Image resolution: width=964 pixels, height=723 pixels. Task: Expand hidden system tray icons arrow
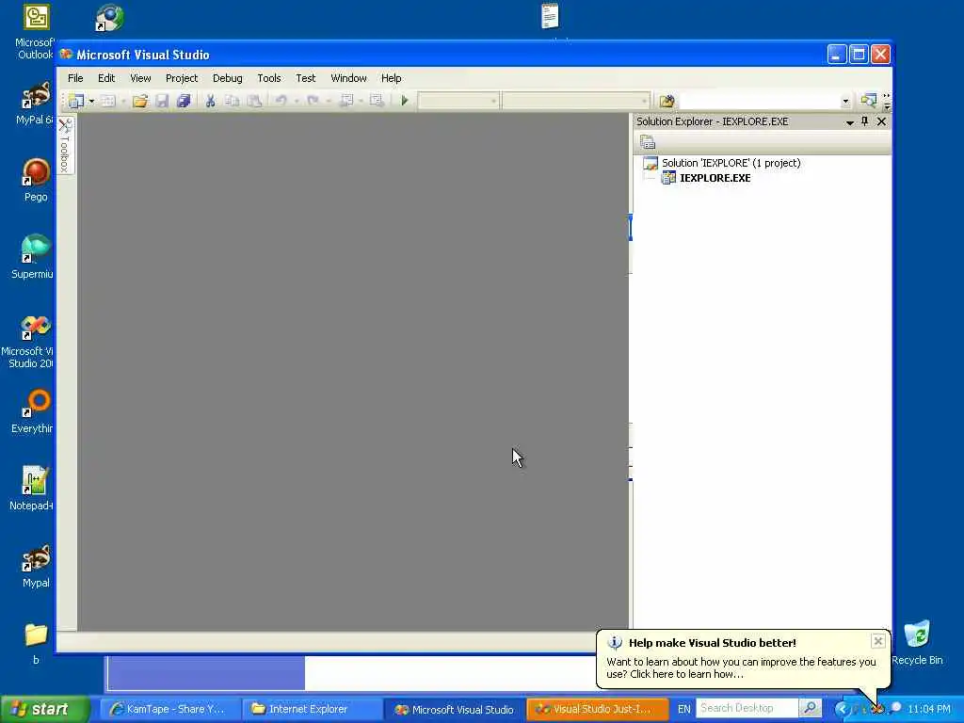pyautogui.click(x=841, y=709)
